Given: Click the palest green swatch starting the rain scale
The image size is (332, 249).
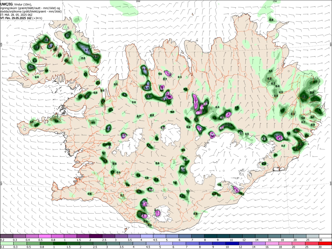Looking at the screenshot, I should click(x=6, y=243).
